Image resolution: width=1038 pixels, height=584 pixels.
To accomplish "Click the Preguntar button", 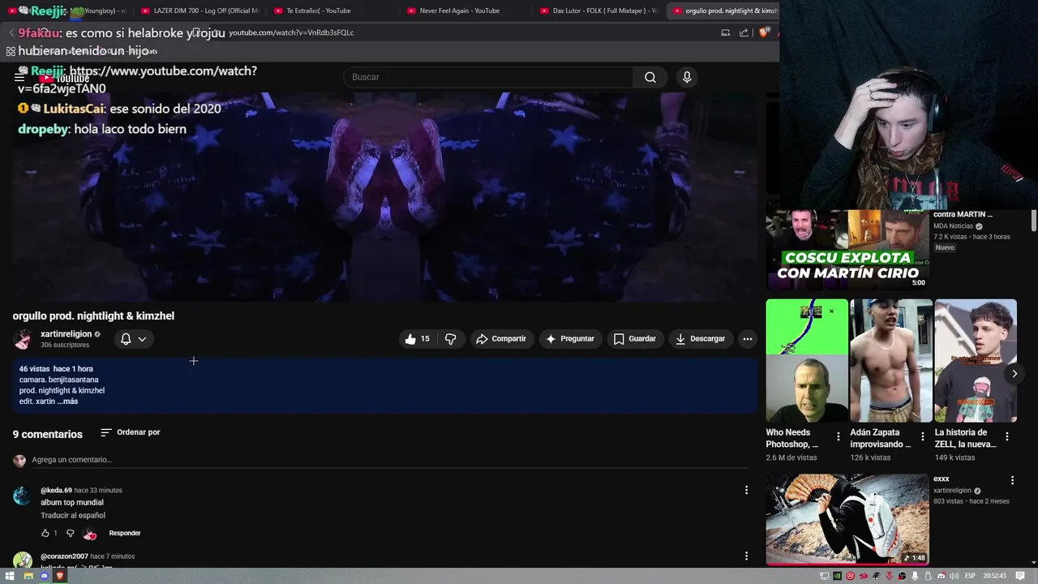I will point(570,339).
